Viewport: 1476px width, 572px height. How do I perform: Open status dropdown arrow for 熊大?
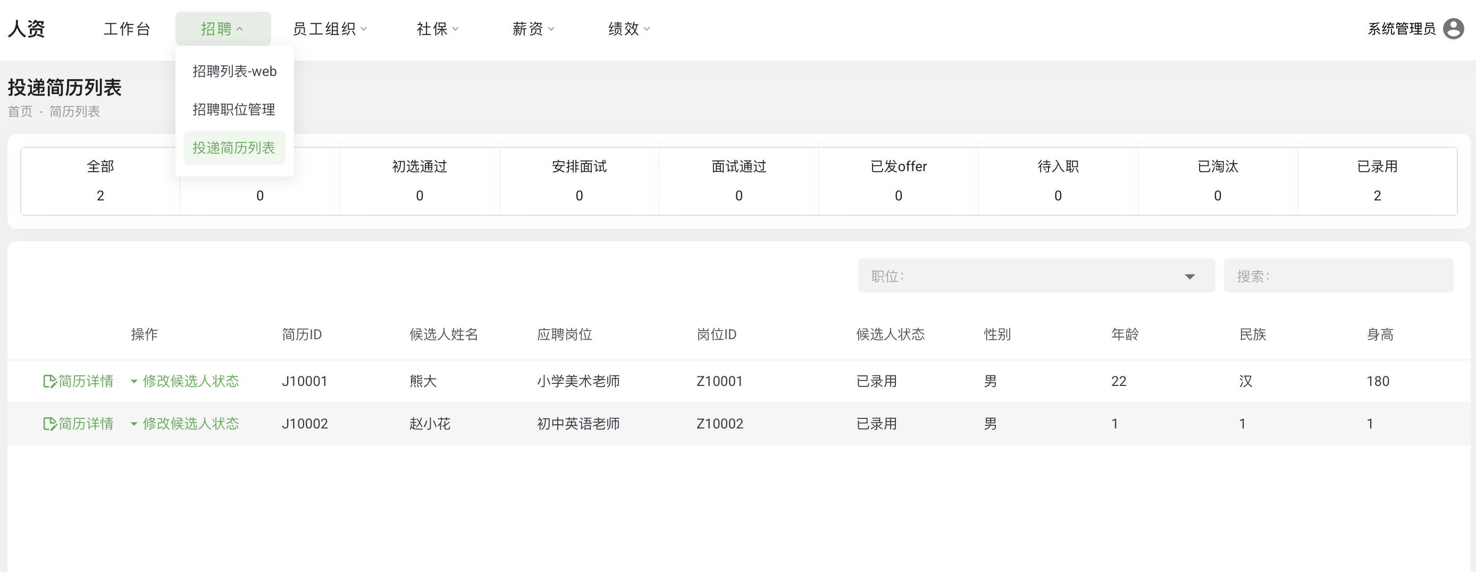[x=133, y=381]
